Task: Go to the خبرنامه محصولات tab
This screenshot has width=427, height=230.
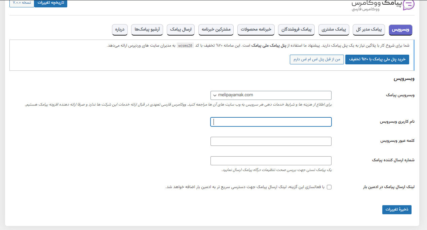Action: coord(257,30)
